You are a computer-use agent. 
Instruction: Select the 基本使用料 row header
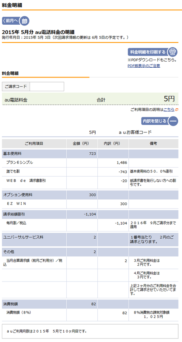tap(34, 154)
